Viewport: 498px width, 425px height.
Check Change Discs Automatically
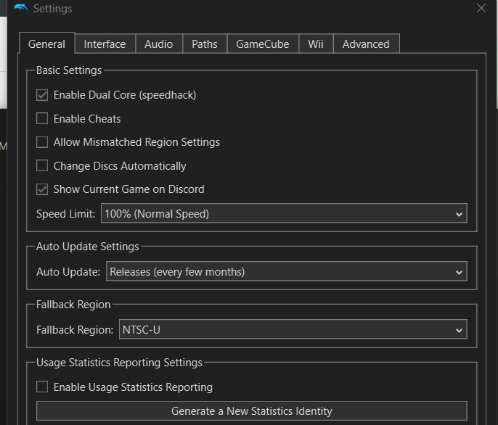pyautogui.click(x=42, y=166)
